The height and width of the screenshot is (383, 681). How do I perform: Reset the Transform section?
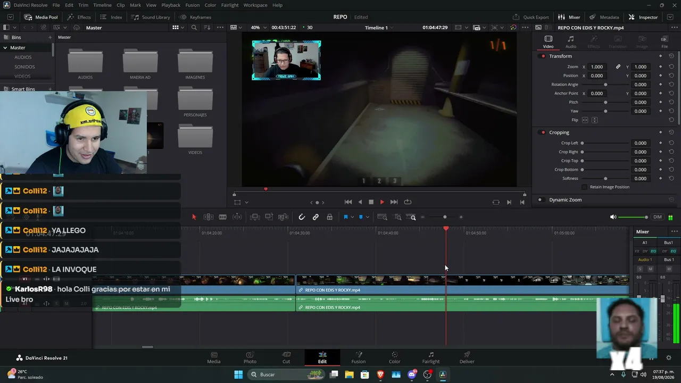671,56
